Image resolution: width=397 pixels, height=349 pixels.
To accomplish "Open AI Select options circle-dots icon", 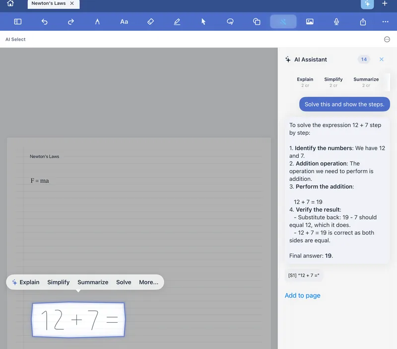I will click(387, 39).
